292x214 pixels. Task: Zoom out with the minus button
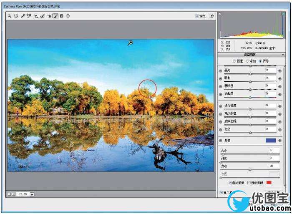(x=9, y=194)
